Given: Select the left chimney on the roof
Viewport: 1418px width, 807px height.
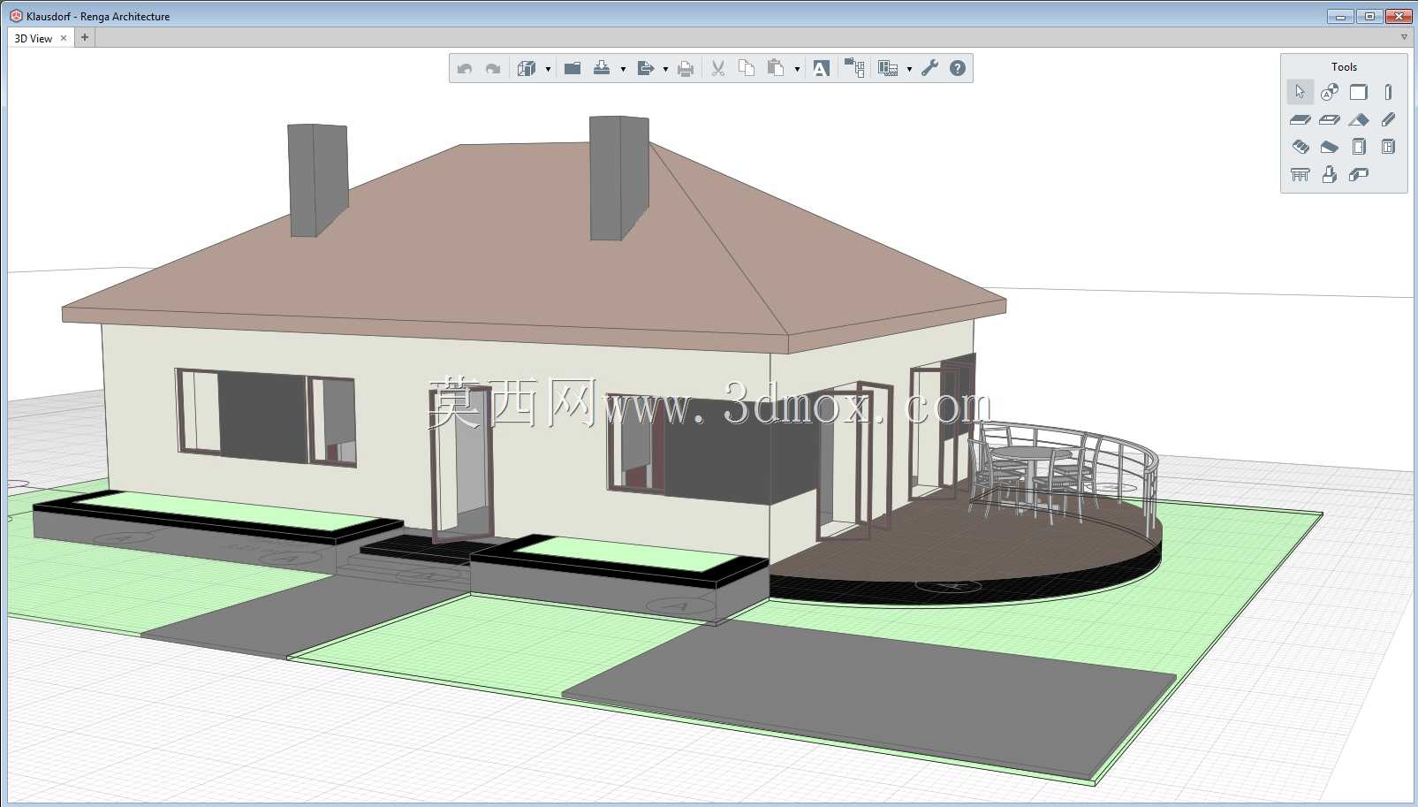Looking at the screenshot, I should pos(318,179).
